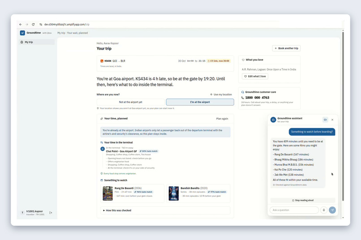Click the headset icon by Groundtime customer care
Viewport: 361px width, 240px height.
[242, 92]
